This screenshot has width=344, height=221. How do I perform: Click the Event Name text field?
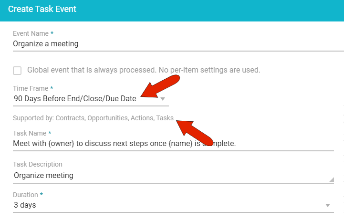(177, 44)
